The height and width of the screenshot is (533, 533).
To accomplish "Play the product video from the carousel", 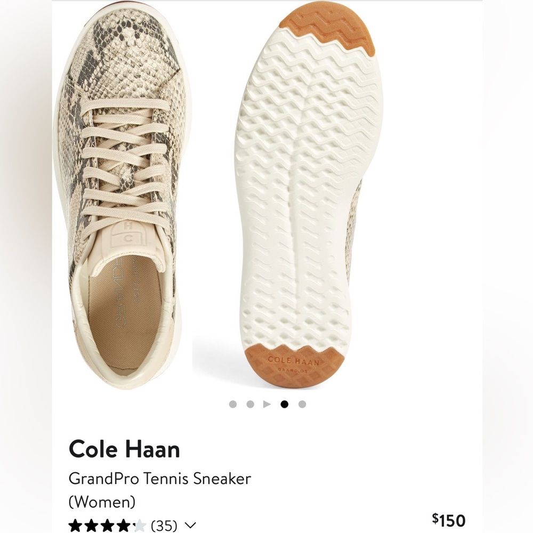I will tap(268, 404).
